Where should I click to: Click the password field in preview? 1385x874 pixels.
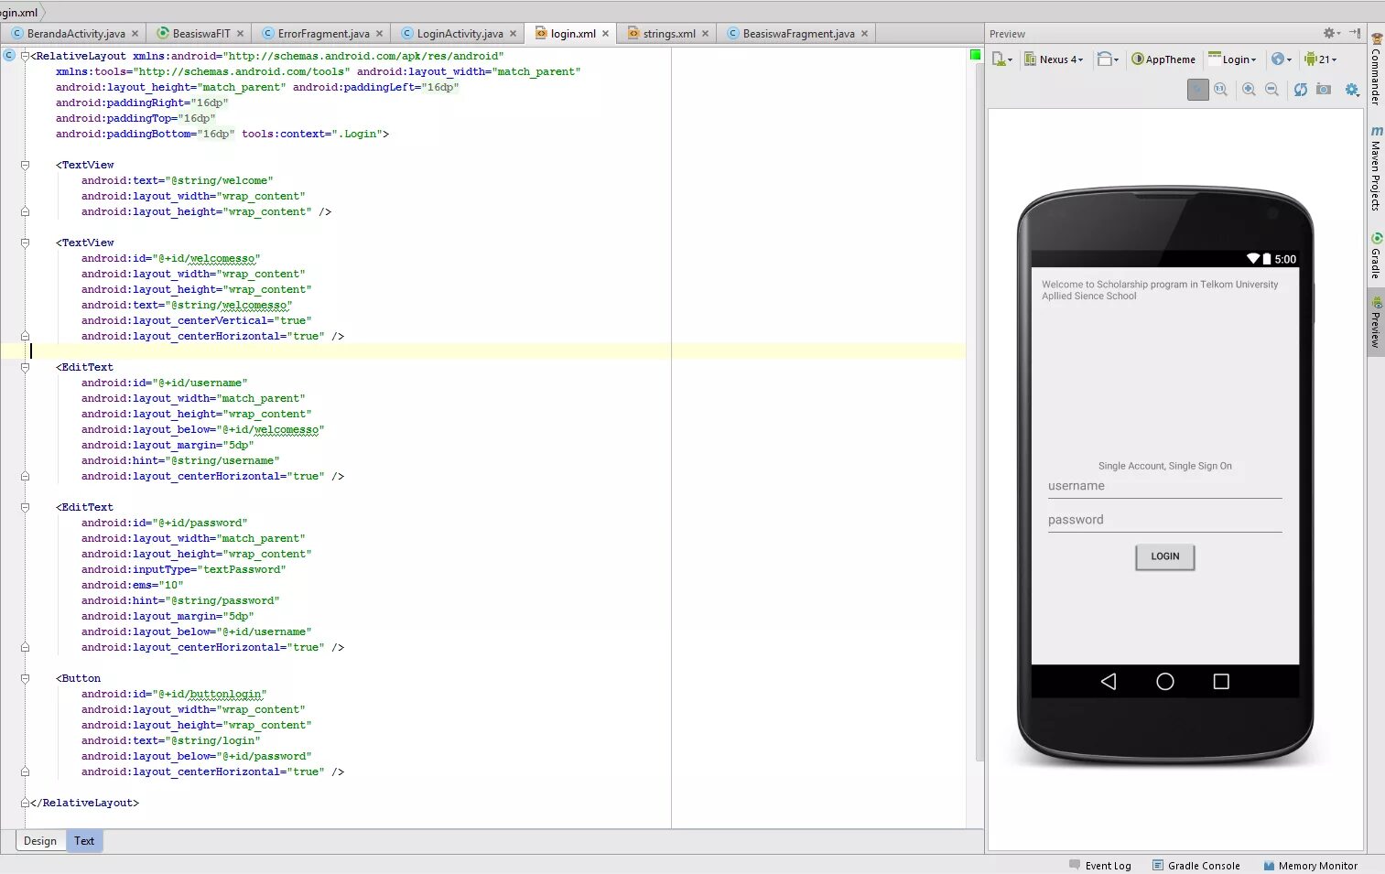coord(1164,521)
